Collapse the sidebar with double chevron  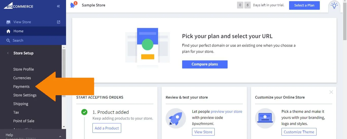tap(58, 6)
